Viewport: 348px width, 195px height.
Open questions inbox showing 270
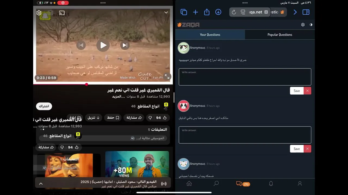tap(243, 184)
